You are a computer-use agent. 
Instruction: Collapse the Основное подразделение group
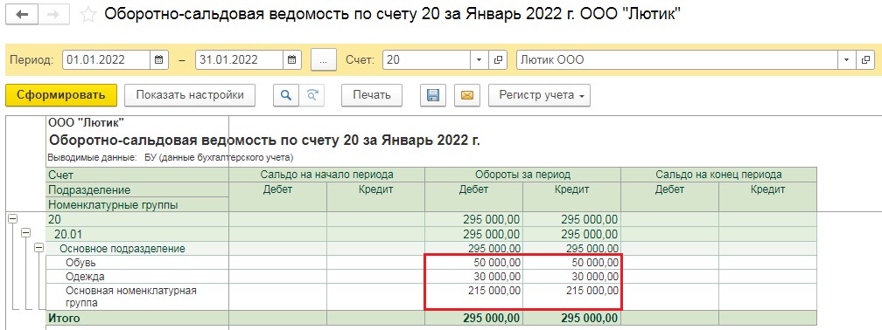[38, 248]
